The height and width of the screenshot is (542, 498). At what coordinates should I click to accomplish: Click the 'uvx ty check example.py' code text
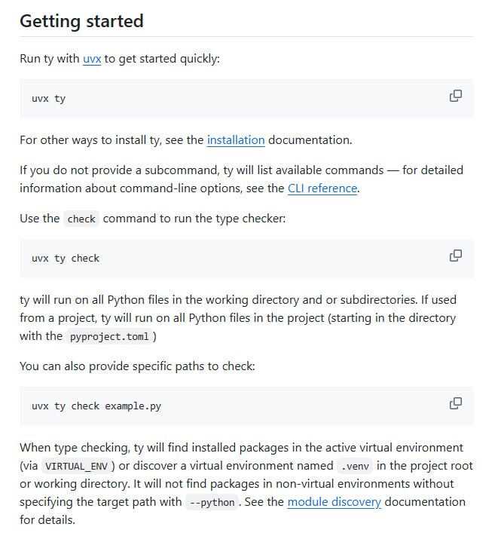point(96,406)
